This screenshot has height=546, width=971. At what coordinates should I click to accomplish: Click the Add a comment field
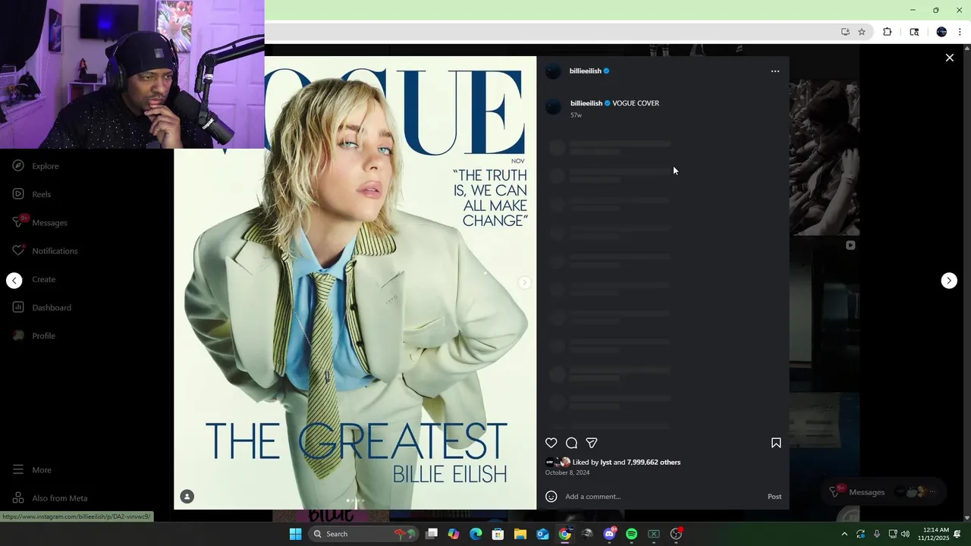[x=662, y=497]
